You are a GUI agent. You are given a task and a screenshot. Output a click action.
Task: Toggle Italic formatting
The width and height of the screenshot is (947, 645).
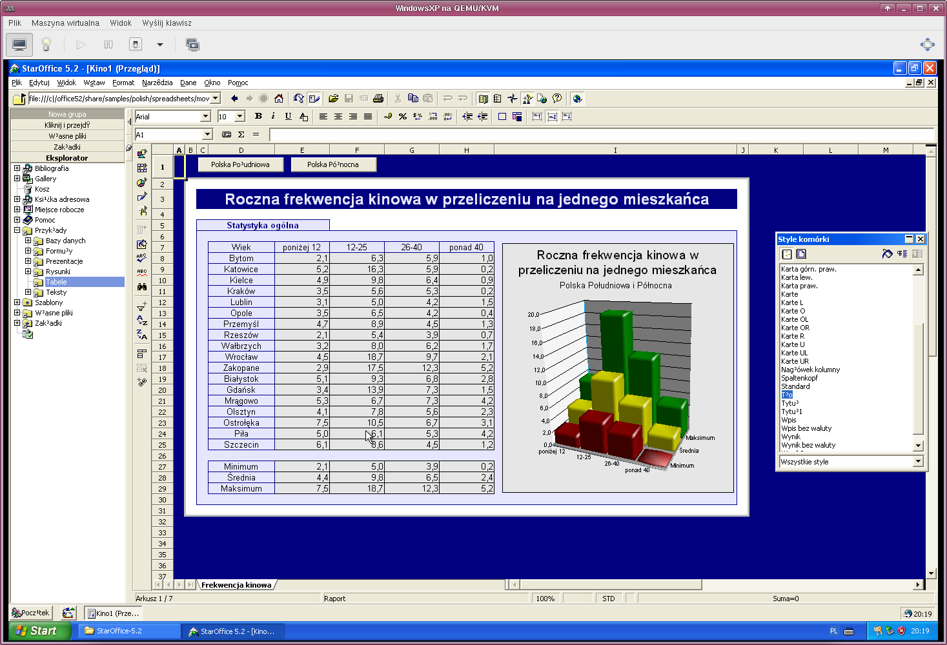coord(274,117)
